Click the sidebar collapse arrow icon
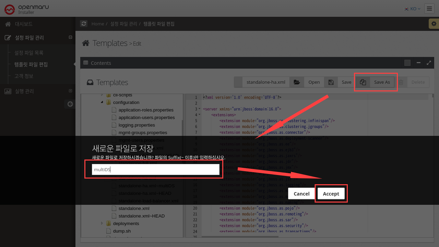Viewport: 439px width, 247px height. point(70,104)
